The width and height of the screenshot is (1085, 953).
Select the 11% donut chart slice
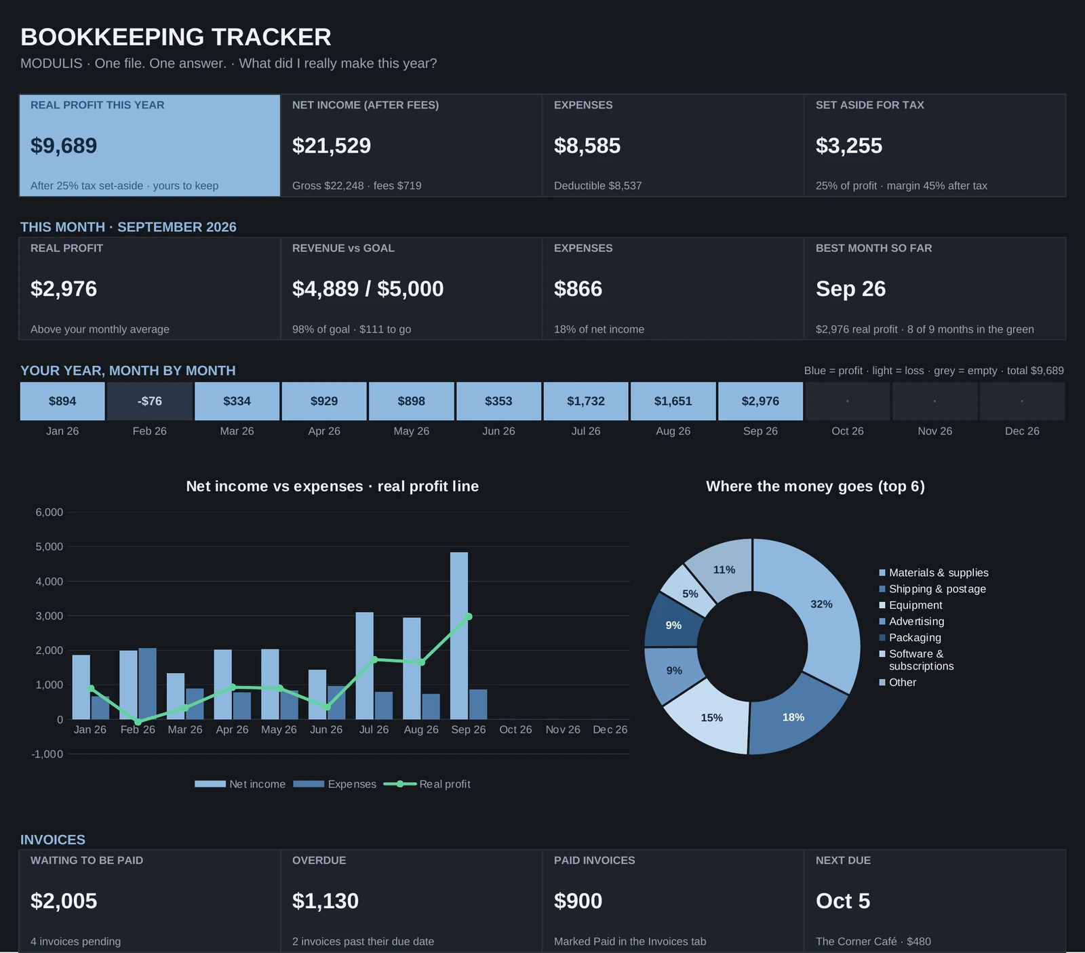click(x=724, y=569)
